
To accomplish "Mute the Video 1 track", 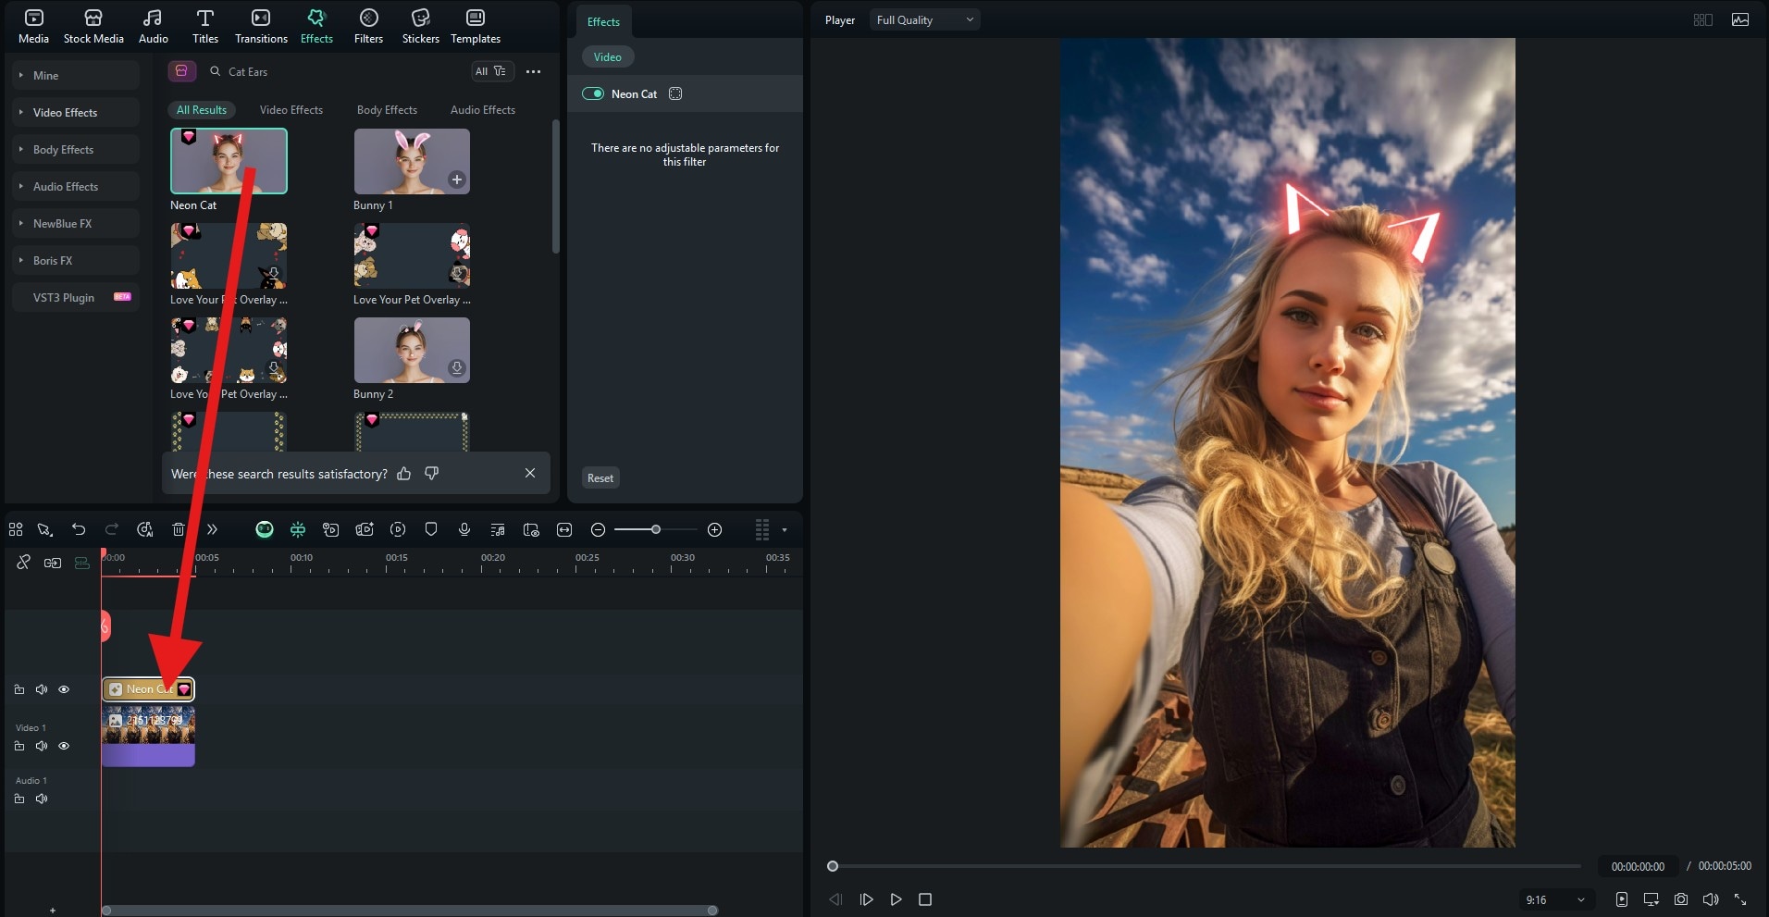I will pos(42,746).
